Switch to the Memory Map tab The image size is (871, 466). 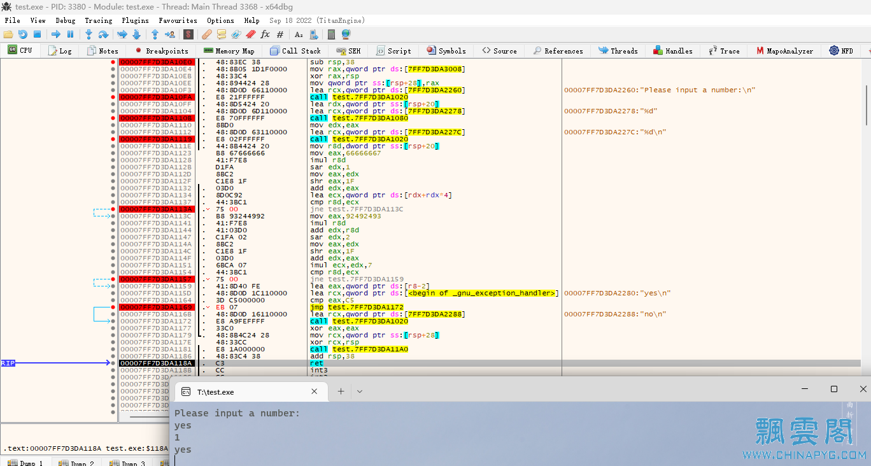pos(229,51)
